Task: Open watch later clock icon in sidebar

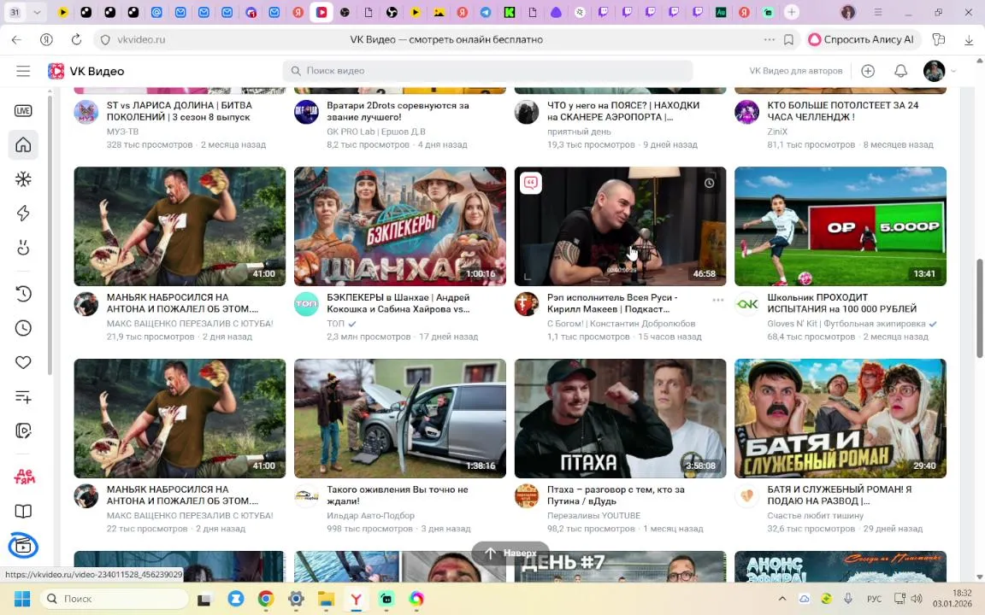Action: tap(23, 328)
